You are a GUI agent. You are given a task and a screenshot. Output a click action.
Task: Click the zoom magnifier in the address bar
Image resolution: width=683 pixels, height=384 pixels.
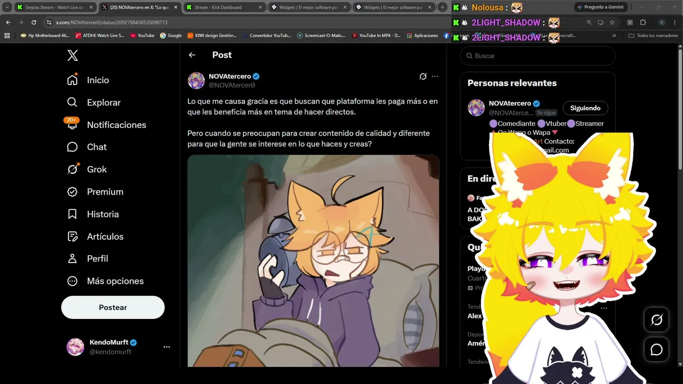pyautogui.click(x=589, y=22)
